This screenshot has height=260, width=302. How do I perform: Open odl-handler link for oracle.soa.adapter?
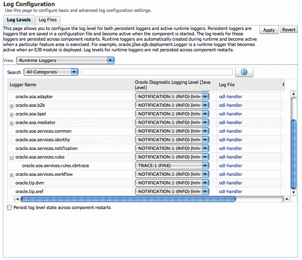coord(230,97)
